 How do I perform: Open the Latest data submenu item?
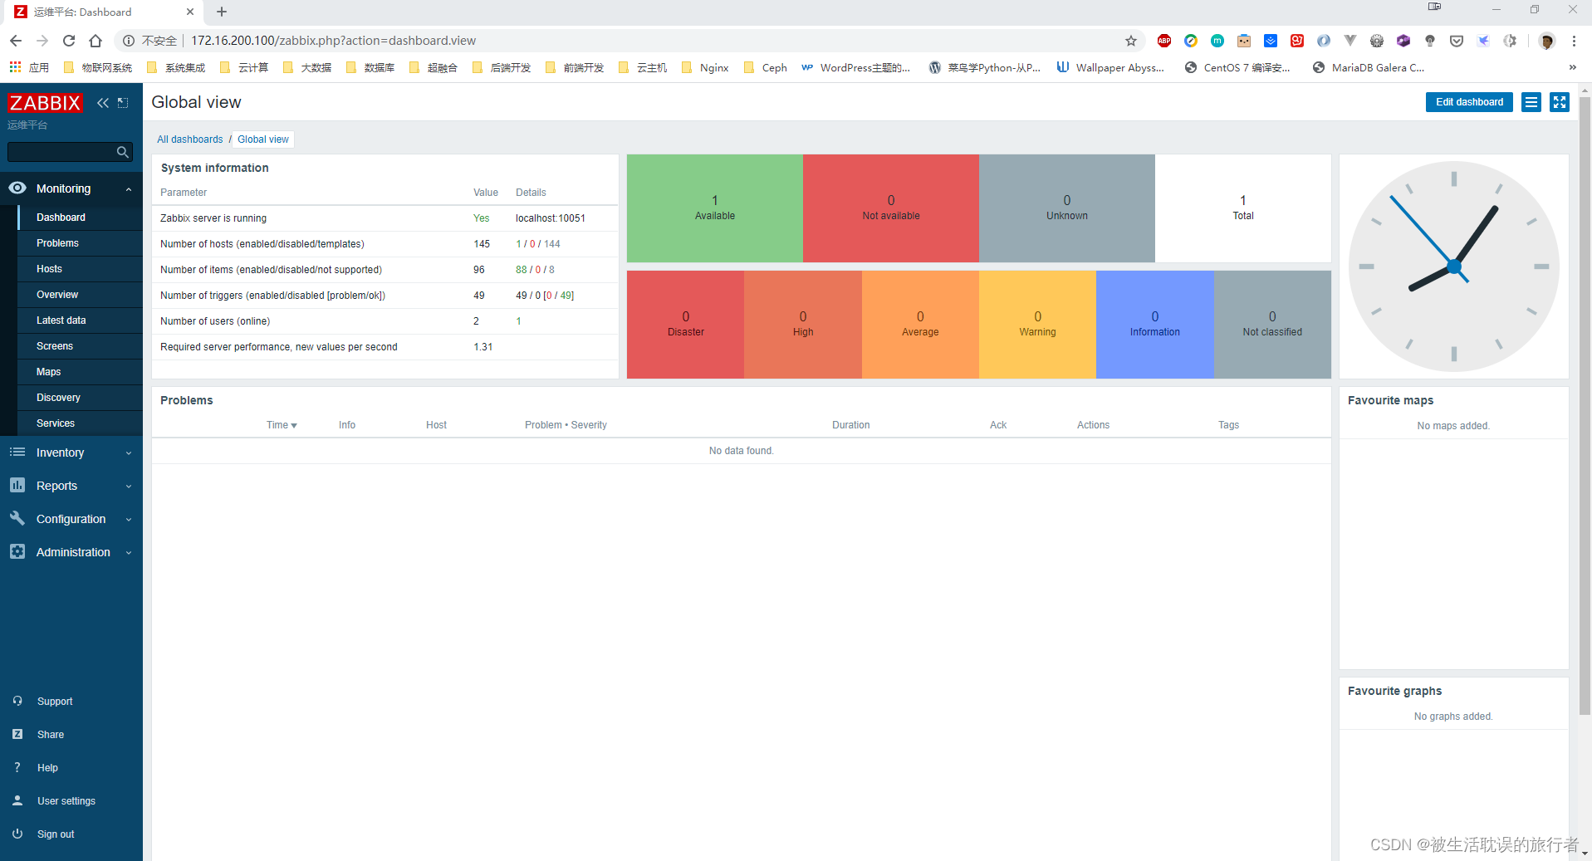click(81, 320)
